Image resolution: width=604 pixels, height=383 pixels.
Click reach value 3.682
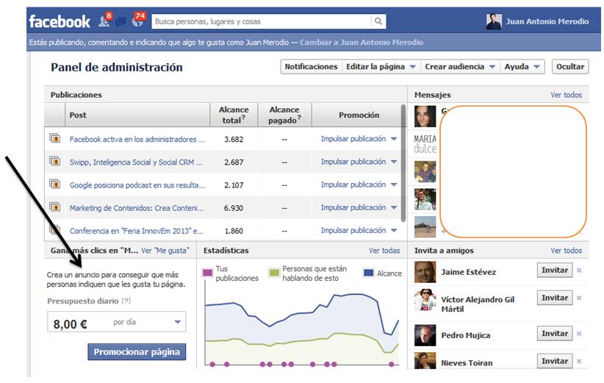[x=234, y=139]
